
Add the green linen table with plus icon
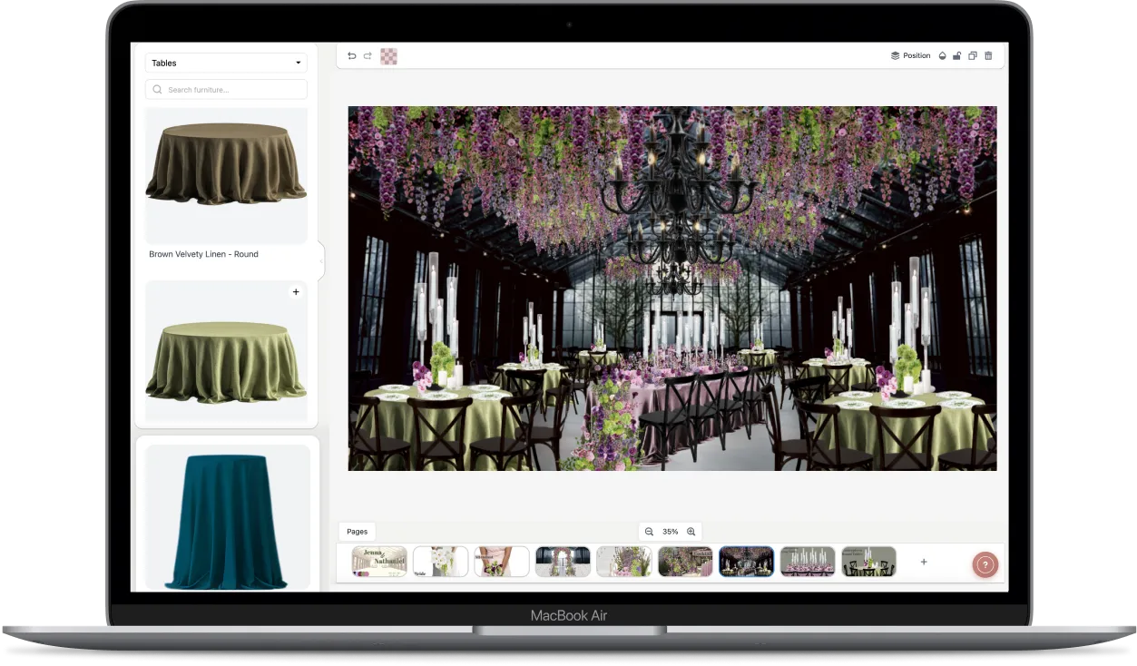point(296,292)
